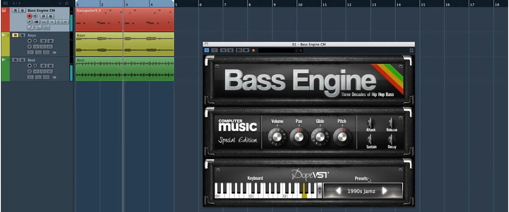Click the C1 piano key
509x212 pixels.
(251, 195)
